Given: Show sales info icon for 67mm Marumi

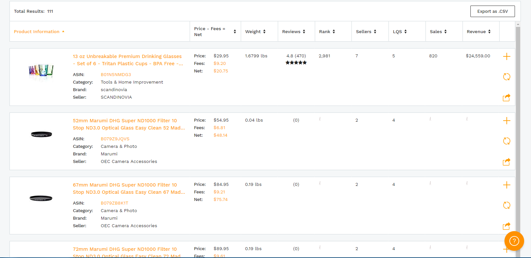Looking at the screenshot, I should click(x=430, y=183).
